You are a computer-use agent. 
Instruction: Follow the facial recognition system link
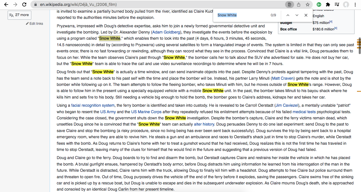(93, 105)
